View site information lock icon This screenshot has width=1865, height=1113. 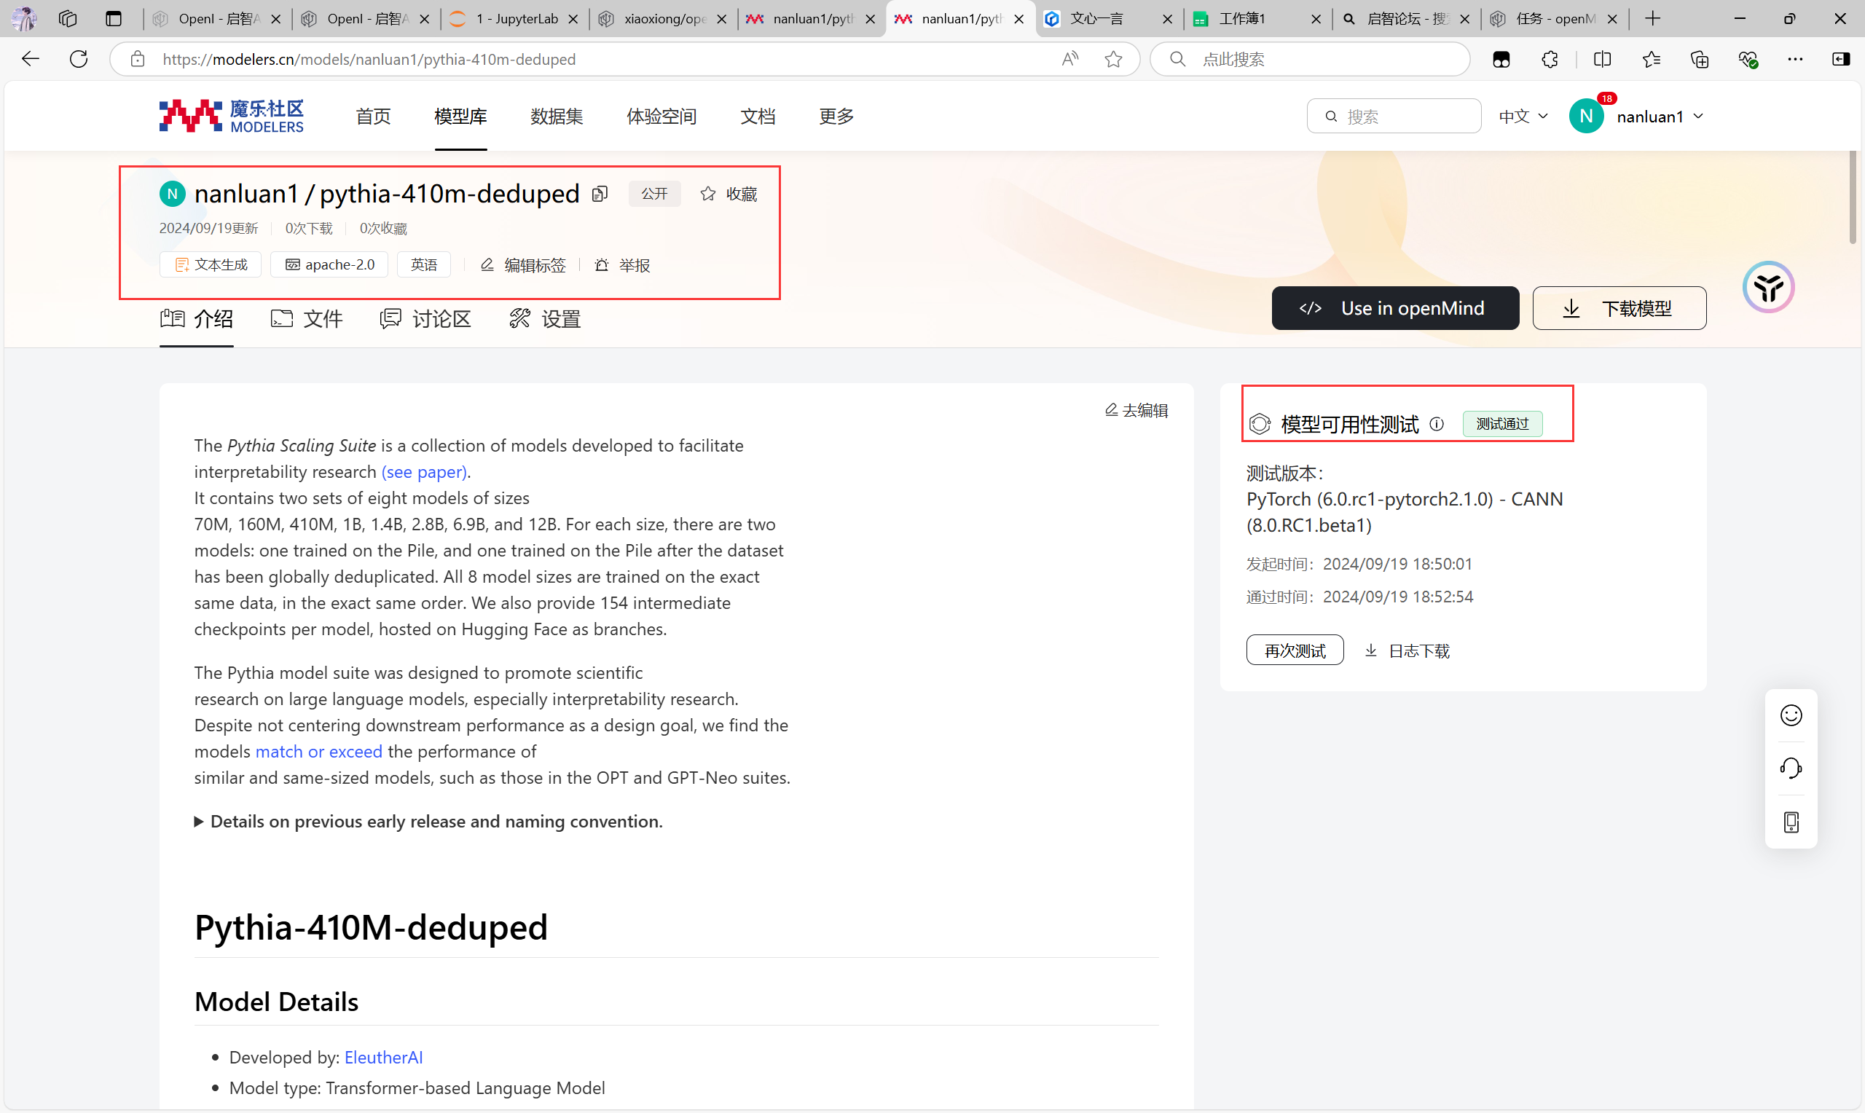[137, 59]
